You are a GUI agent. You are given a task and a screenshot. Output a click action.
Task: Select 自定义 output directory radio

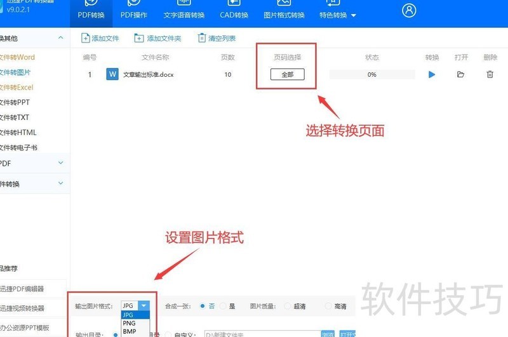168,334
